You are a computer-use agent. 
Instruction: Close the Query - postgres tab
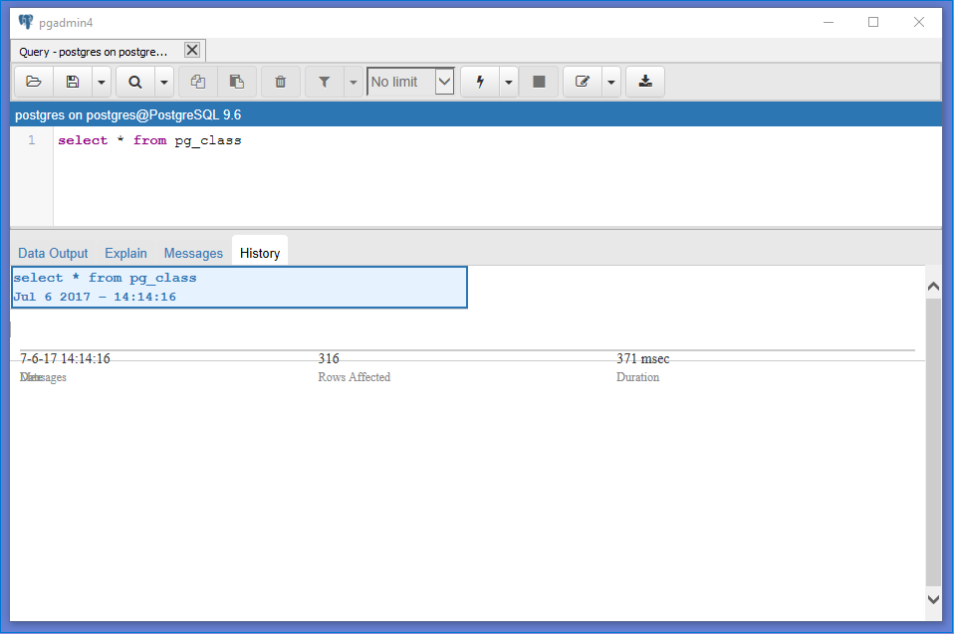click(192, 51)
